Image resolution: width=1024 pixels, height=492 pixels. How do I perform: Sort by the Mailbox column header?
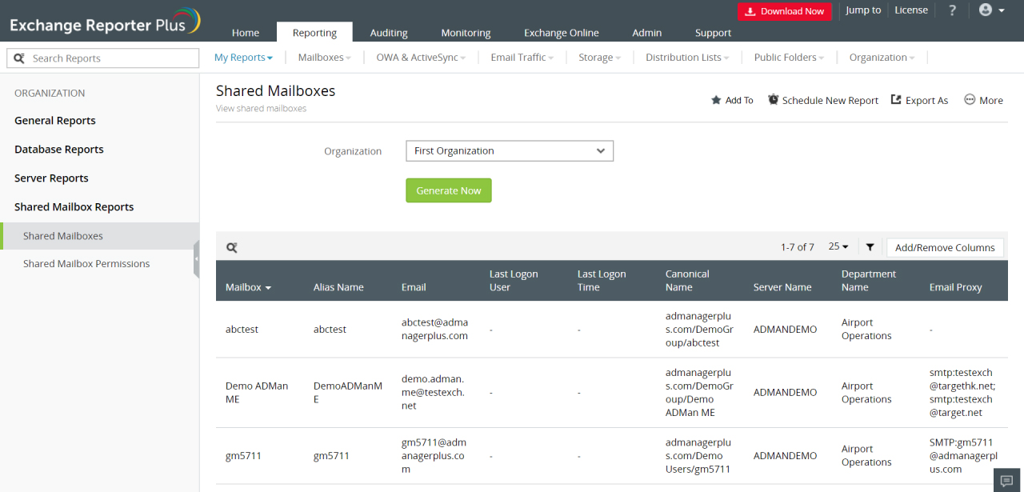(248, 287)
